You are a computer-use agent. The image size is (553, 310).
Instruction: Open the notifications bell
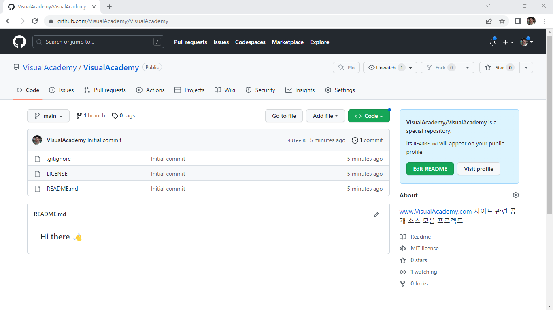pos(492,42)
